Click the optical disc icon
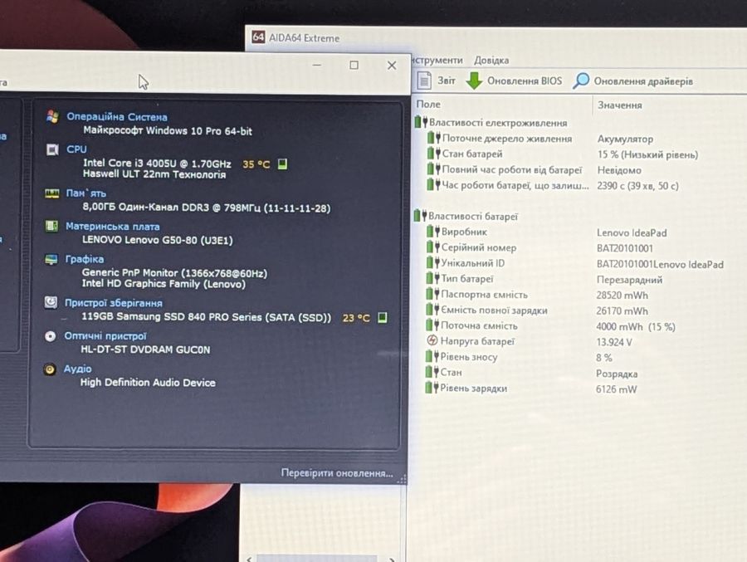 (x=50, y=336)
